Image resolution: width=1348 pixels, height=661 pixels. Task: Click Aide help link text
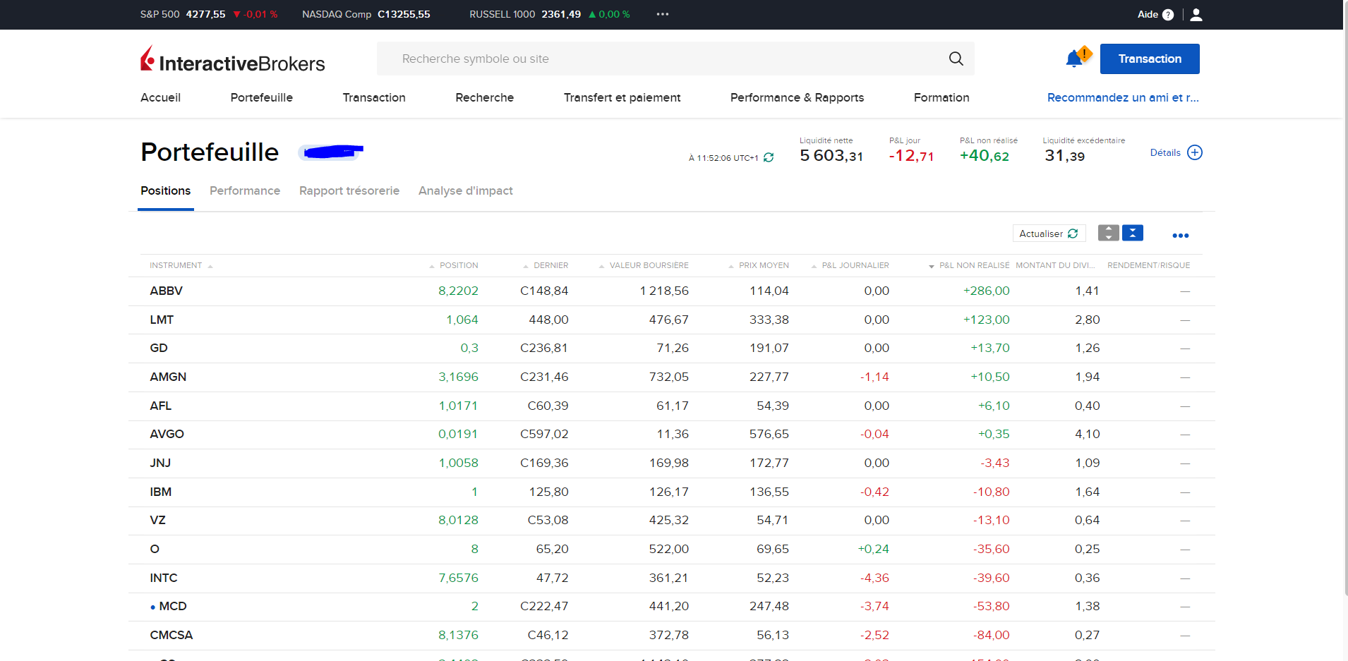1148,14
